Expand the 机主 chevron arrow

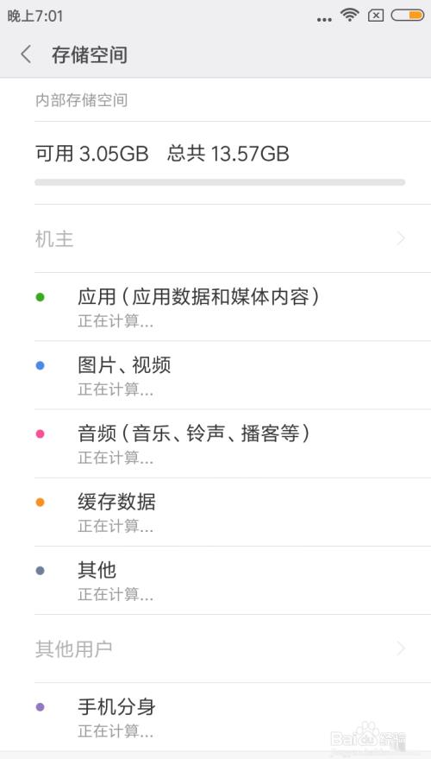pos(401,238)
